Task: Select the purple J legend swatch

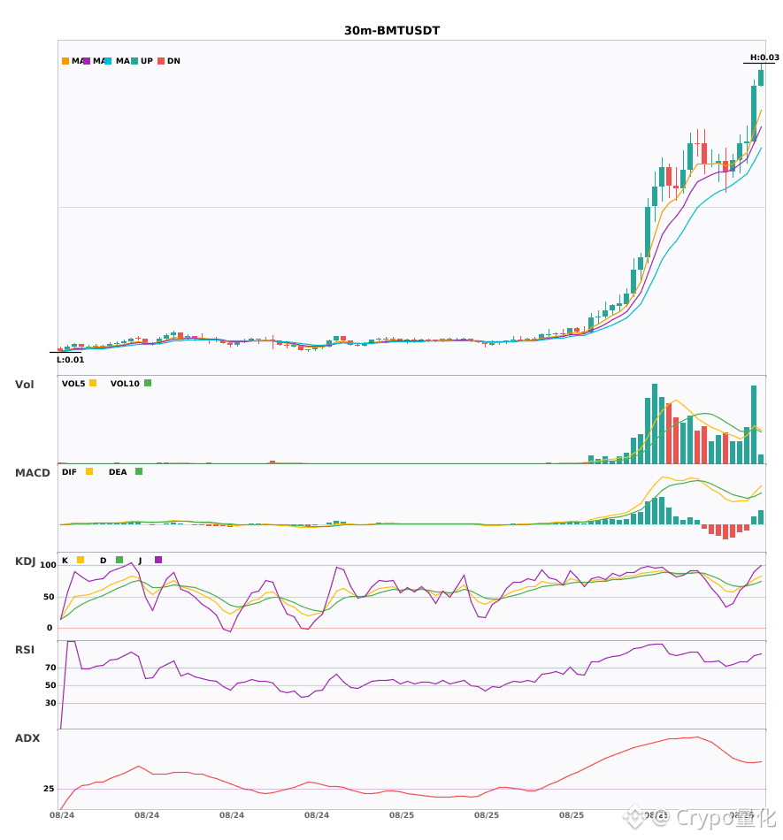Action: pos(158,560)
